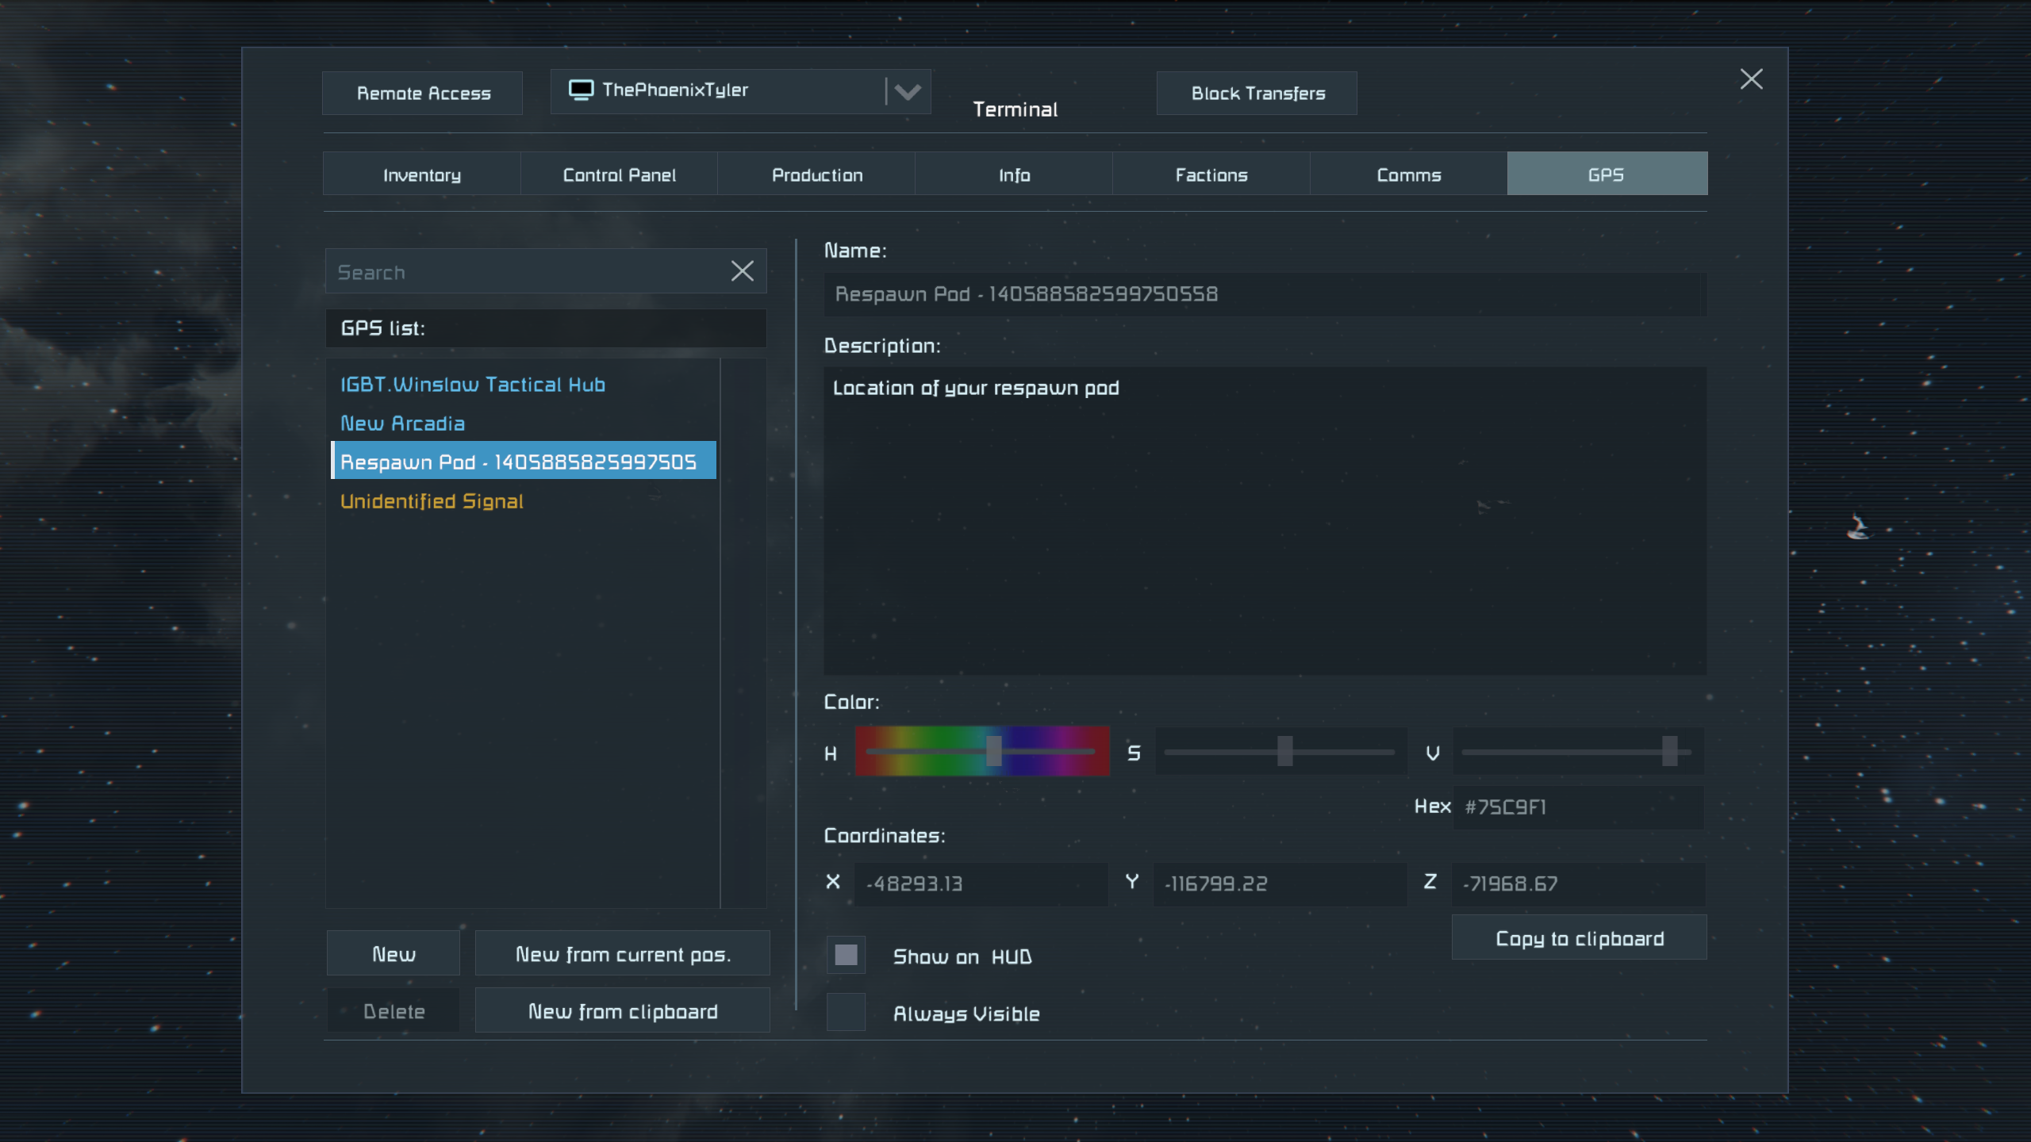Click the Hex color input field
The image size is (2031, 1142).
click(x=1578, y=807)
